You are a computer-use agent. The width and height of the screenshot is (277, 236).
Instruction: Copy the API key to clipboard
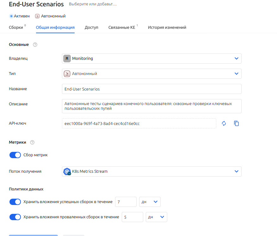coord(237,123)
